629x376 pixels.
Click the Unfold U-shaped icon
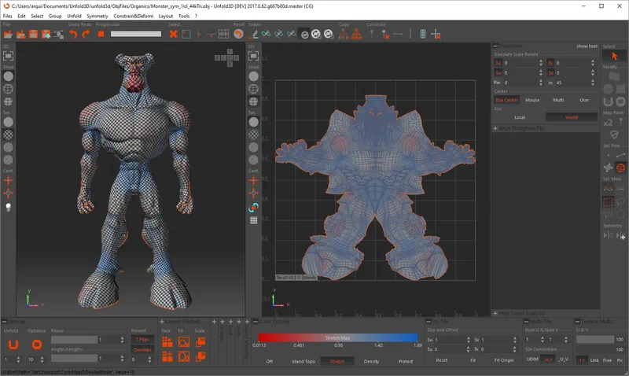(13, 343)
